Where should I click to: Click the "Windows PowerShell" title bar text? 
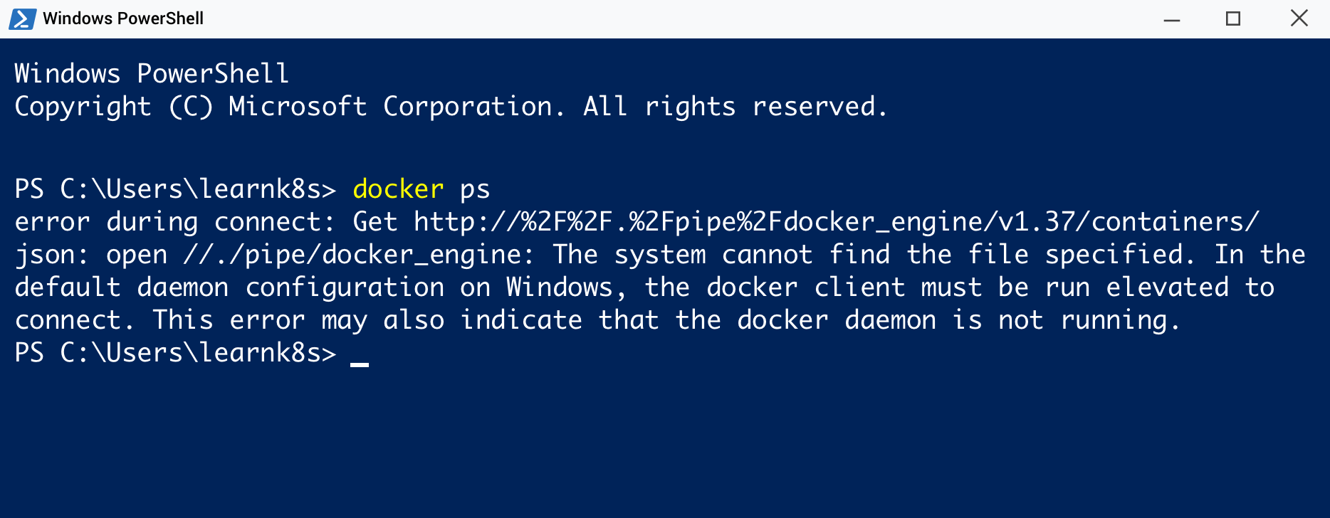coord(123,18)
